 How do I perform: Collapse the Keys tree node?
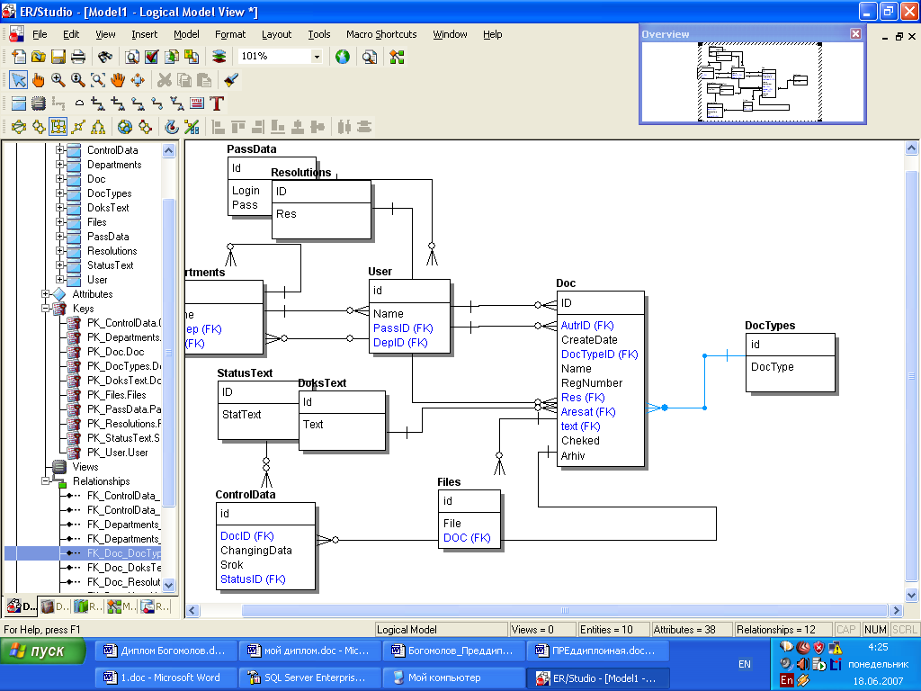click(45, 308)
